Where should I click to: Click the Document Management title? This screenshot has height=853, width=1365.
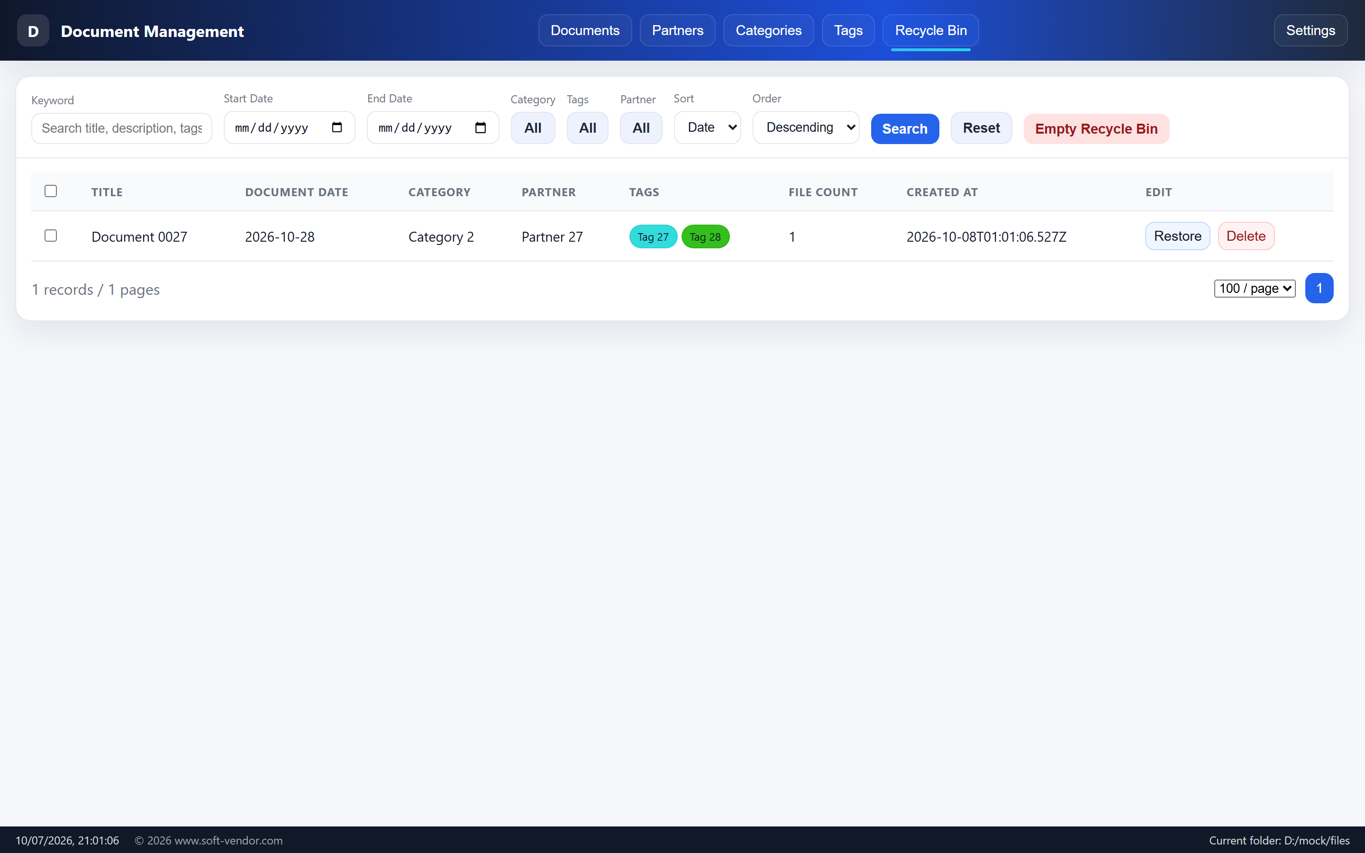coord(152,32)
